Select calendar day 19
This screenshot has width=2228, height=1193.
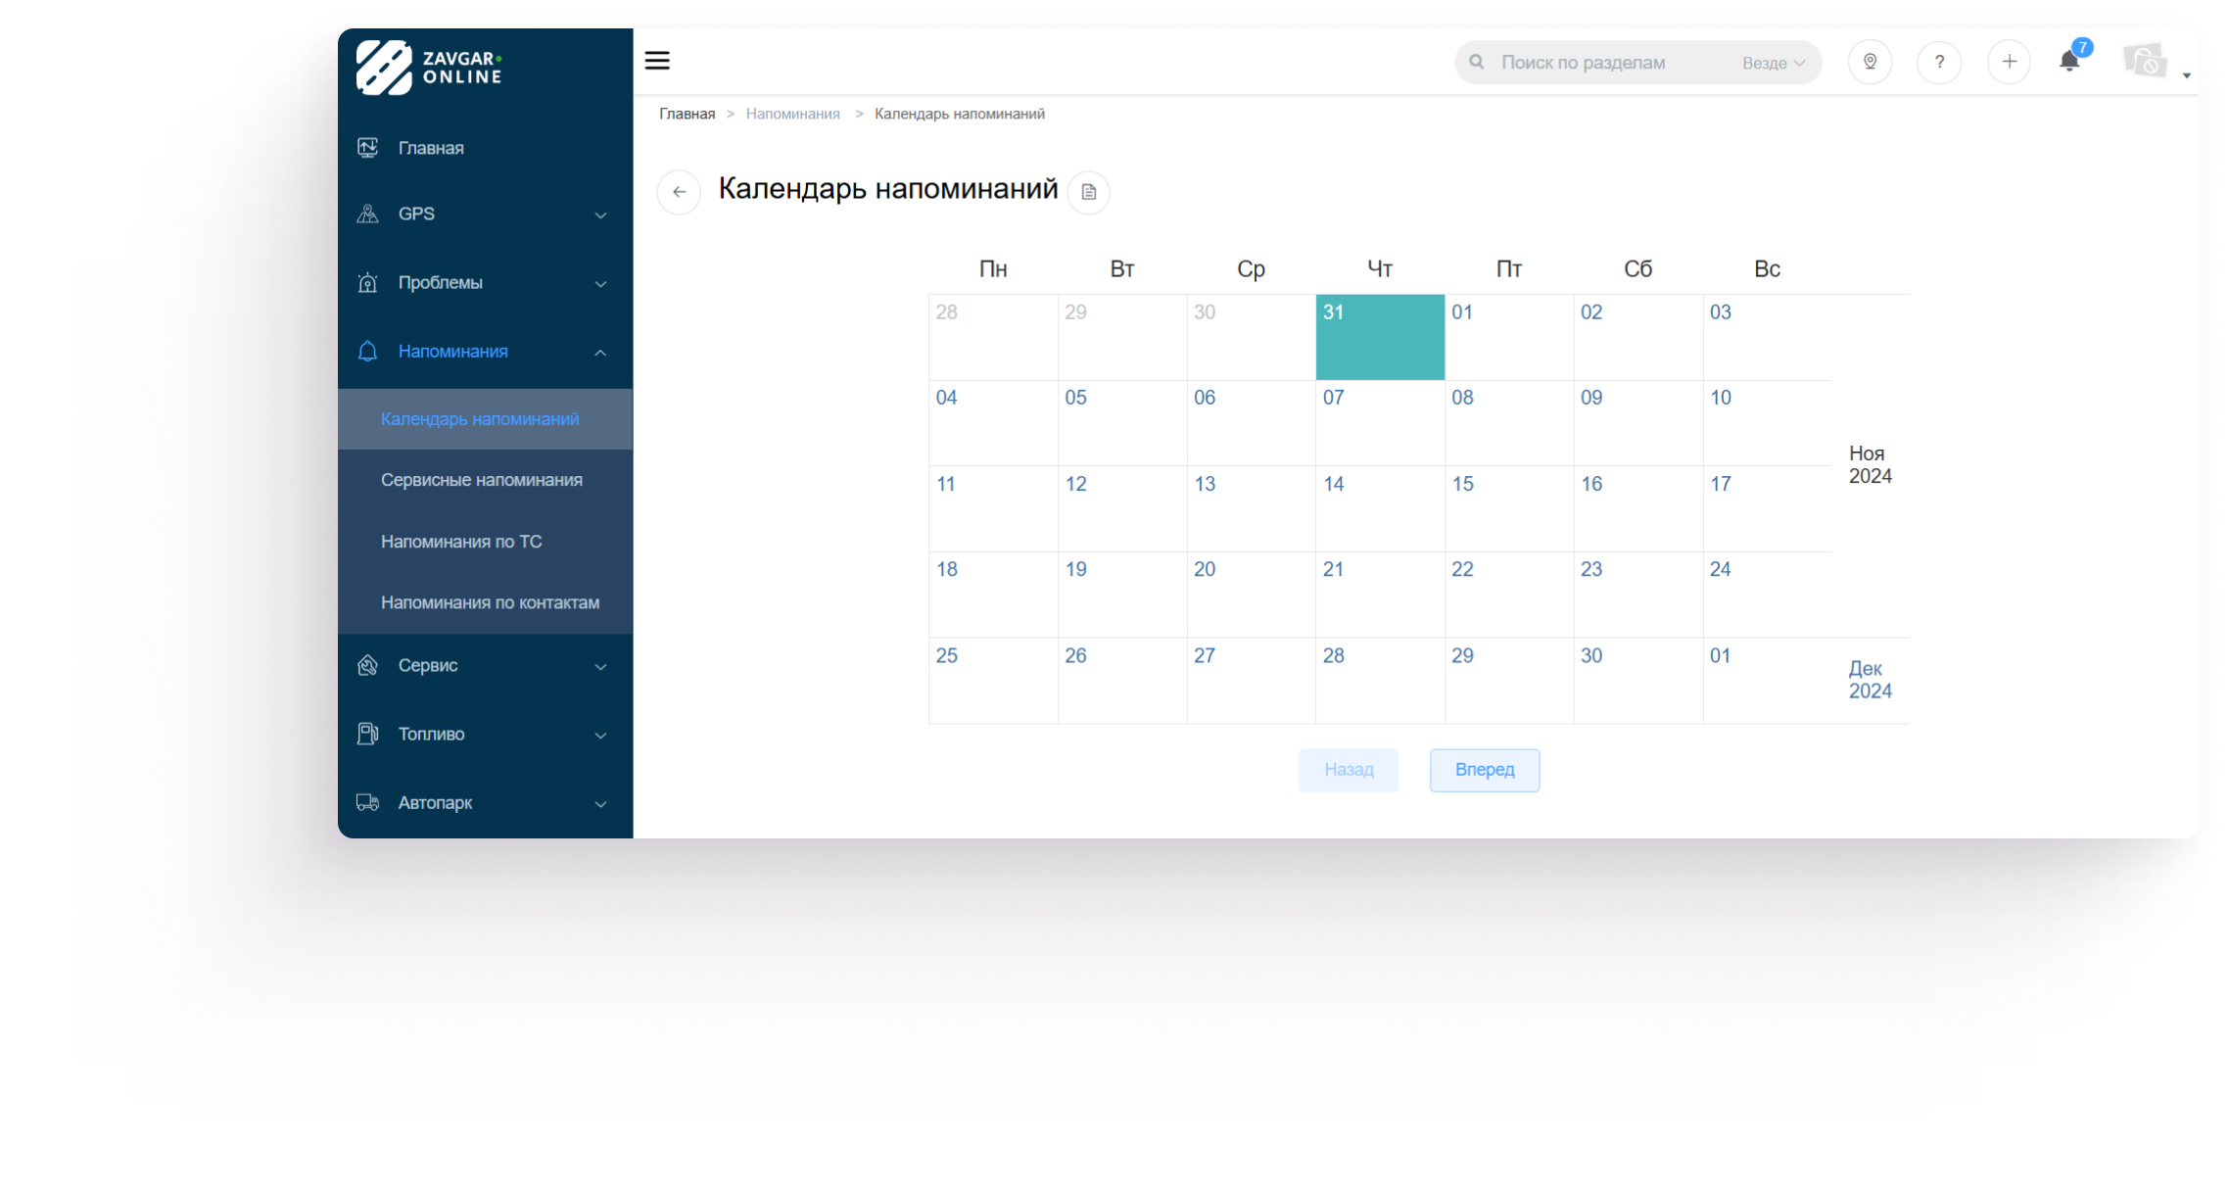[x=1122, y=595]
